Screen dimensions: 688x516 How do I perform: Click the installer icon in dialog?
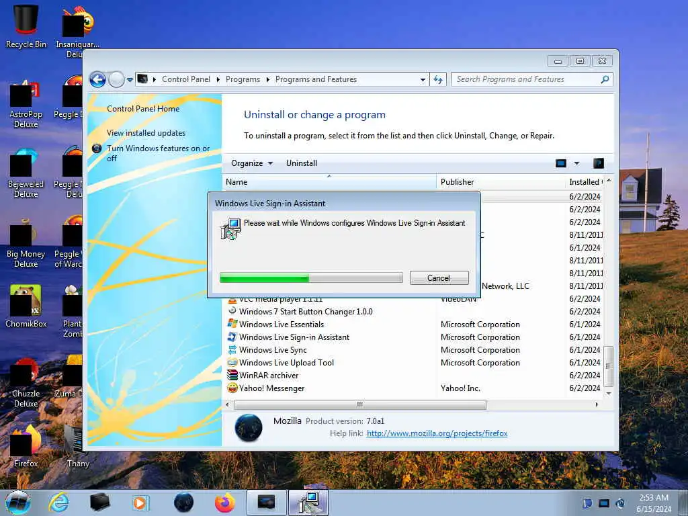(x=231, y=229)
